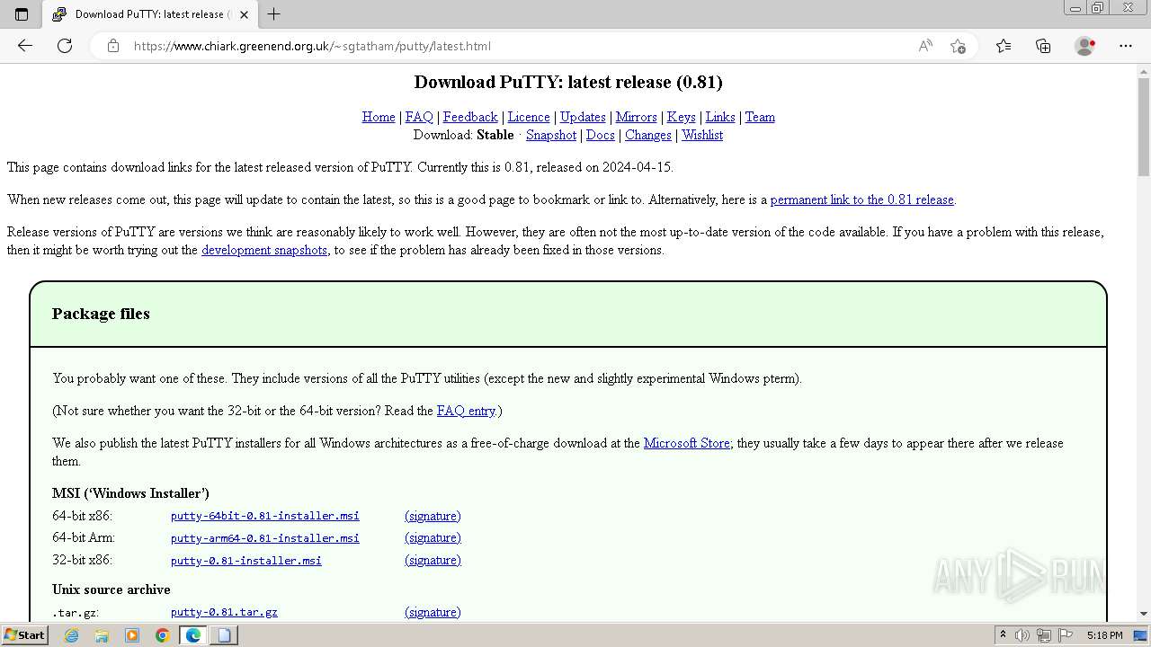1151x647 pixels.
Task: Open signature link for 64-bit x86 installer
Action: point(433,516)
